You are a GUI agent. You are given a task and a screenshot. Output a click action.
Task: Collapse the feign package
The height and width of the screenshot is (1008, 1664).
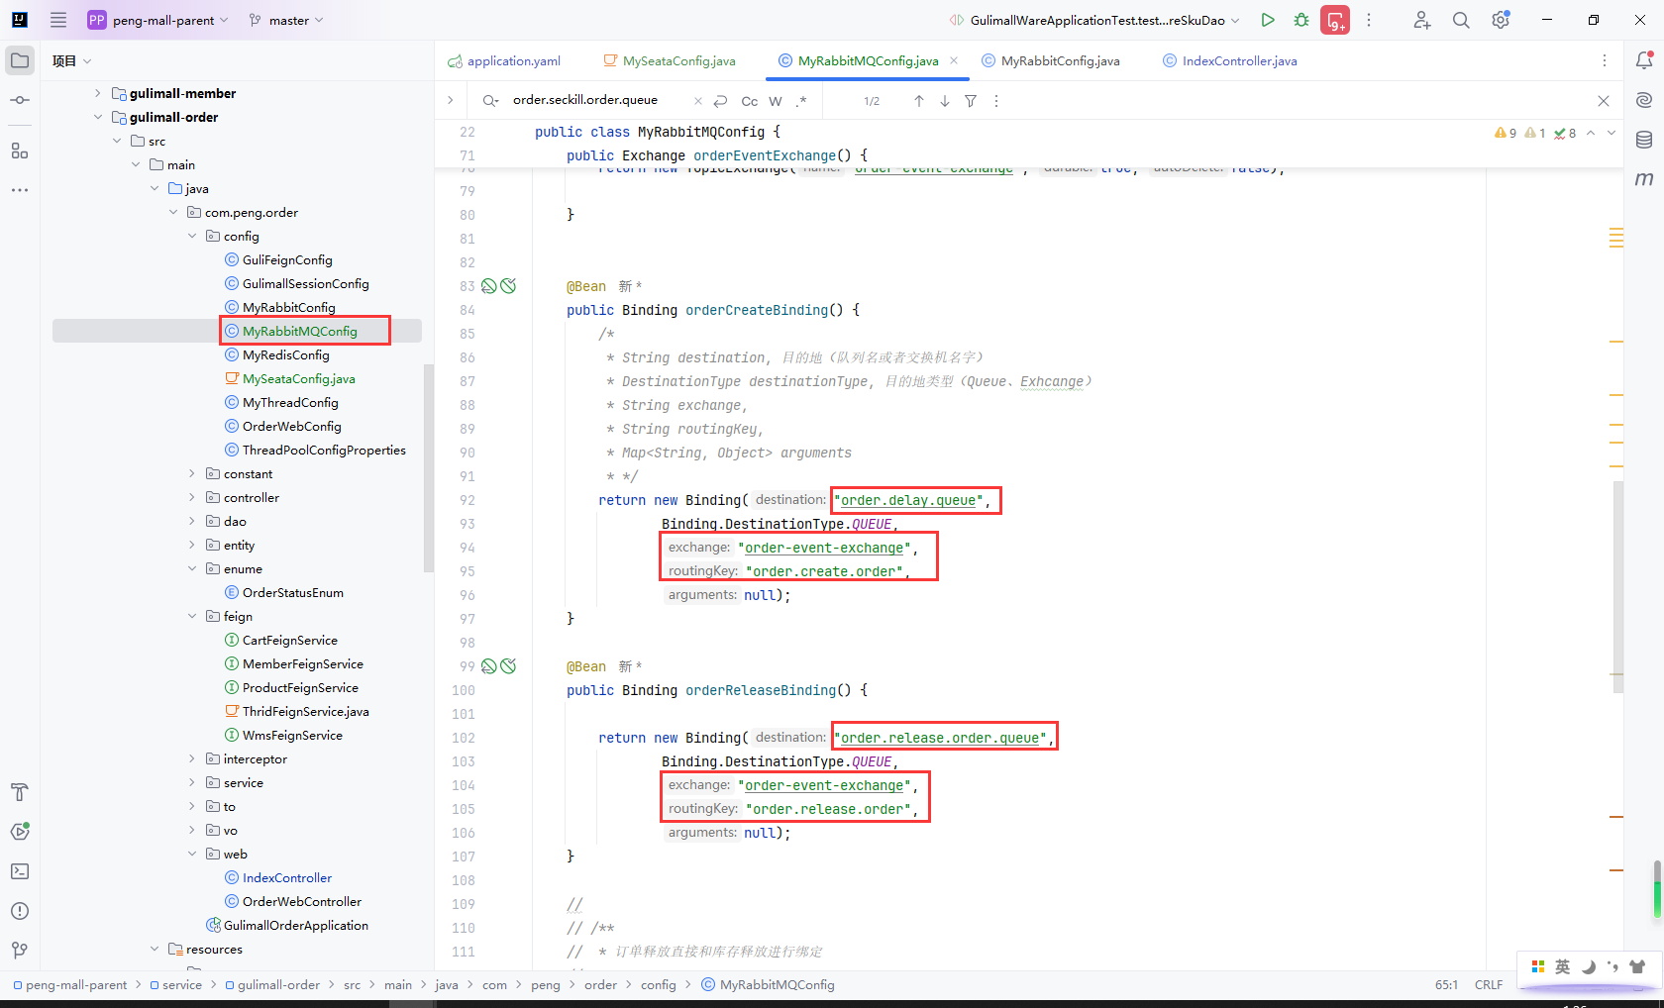(x=192, y=616)
